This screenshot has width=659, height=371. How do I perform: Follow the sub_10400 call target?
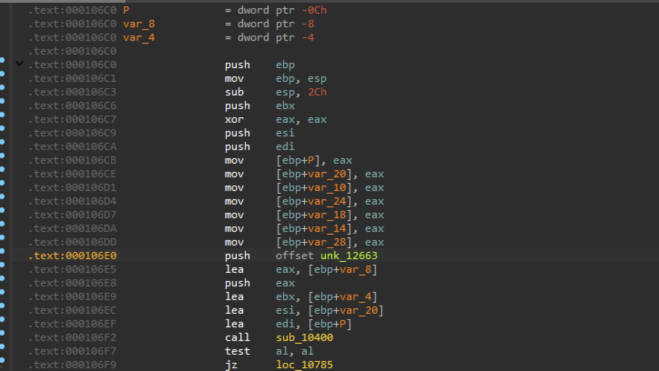[x=304, y=337]
